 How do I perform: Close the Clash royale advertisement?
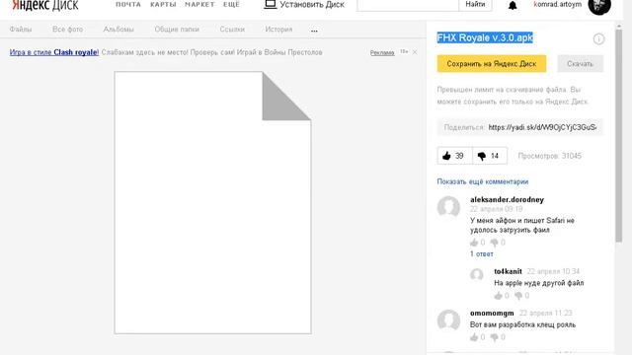[415, 52]
